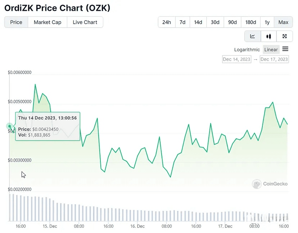Open the chart hamburger menu icon
298x233 pixels.
click(285, 49)
